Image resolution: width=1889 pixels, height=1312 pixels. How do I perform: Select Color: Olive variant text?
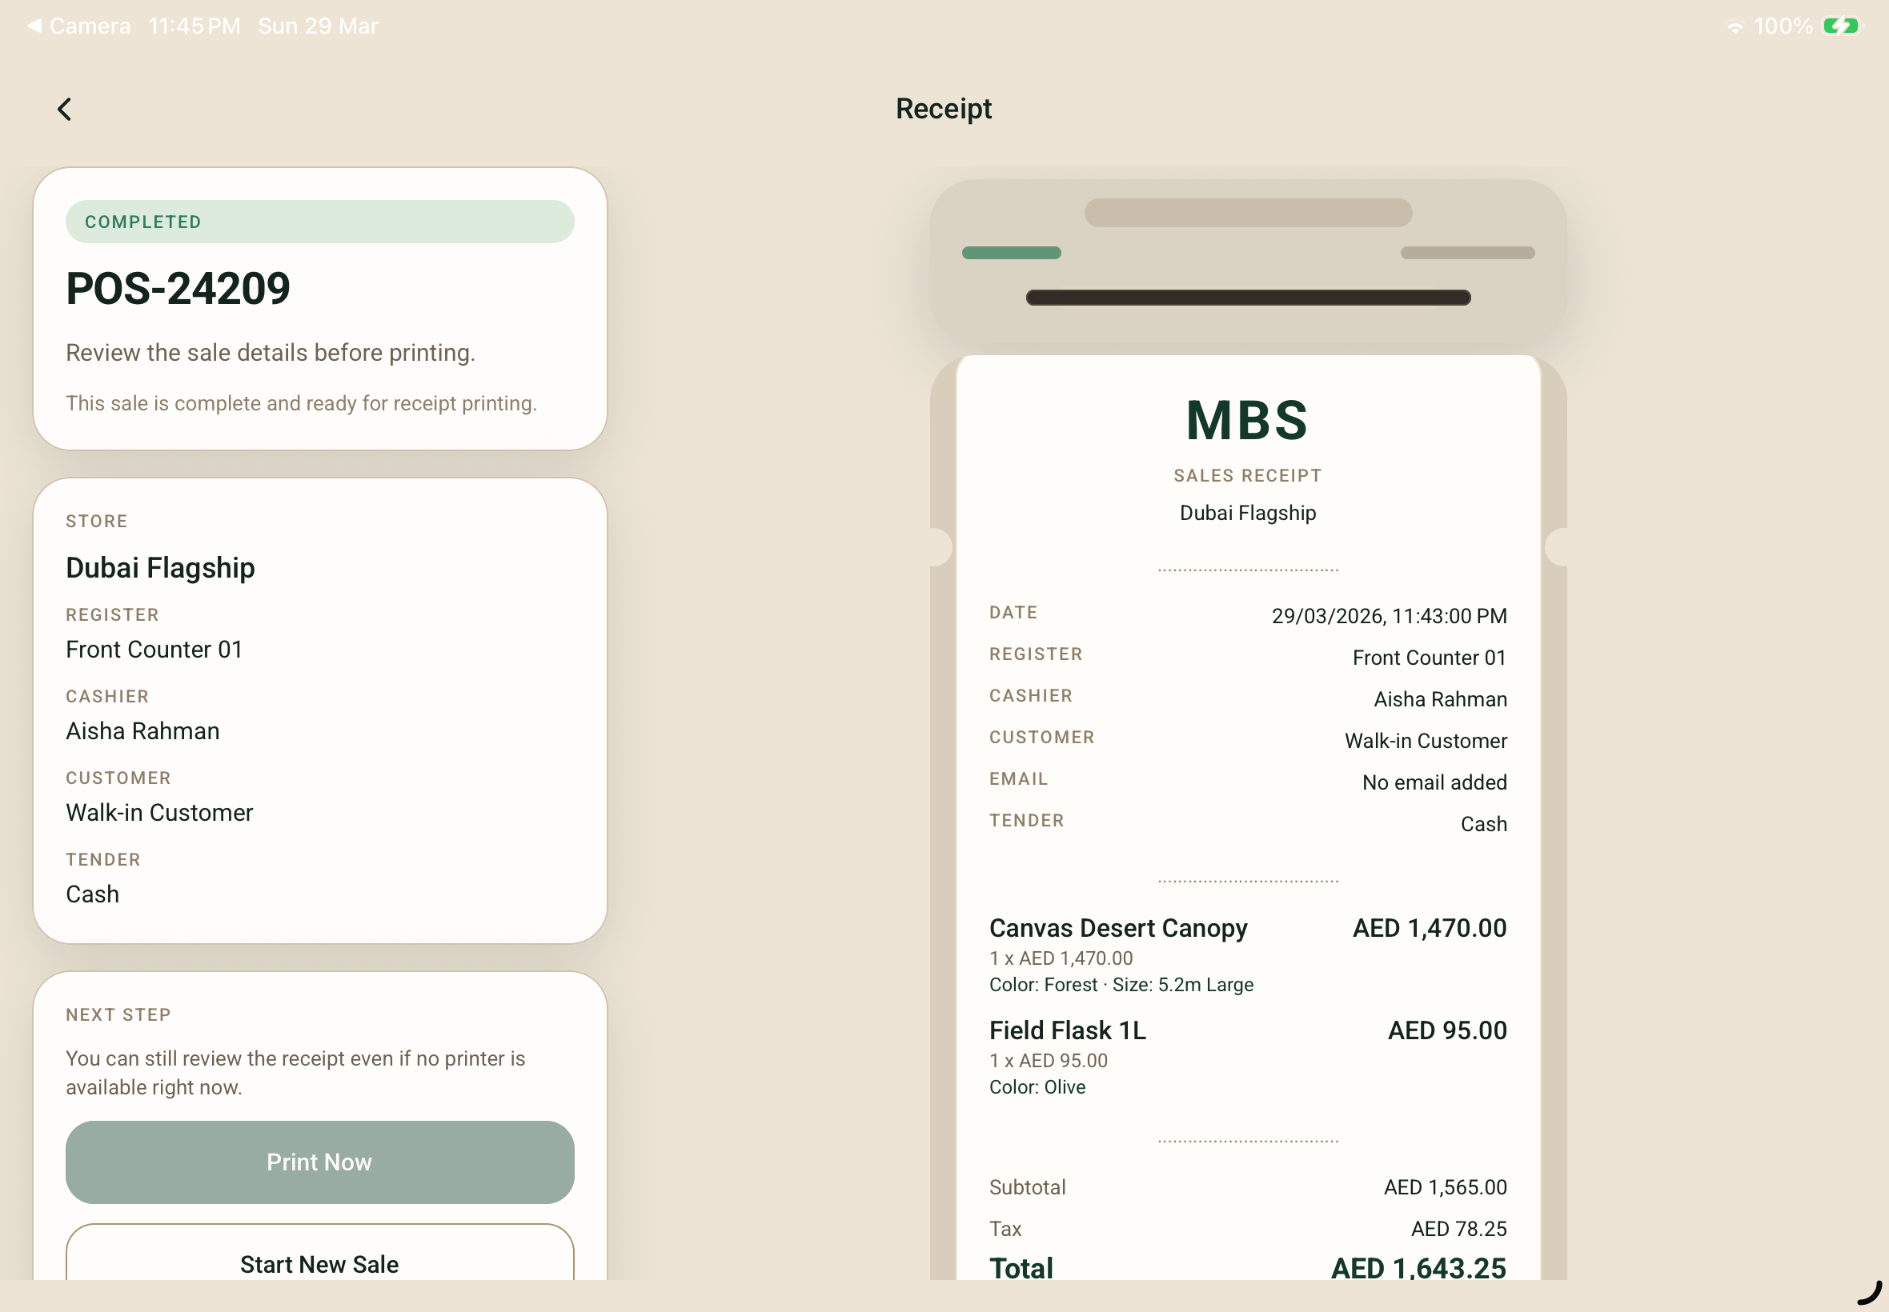(1037, 1086)
